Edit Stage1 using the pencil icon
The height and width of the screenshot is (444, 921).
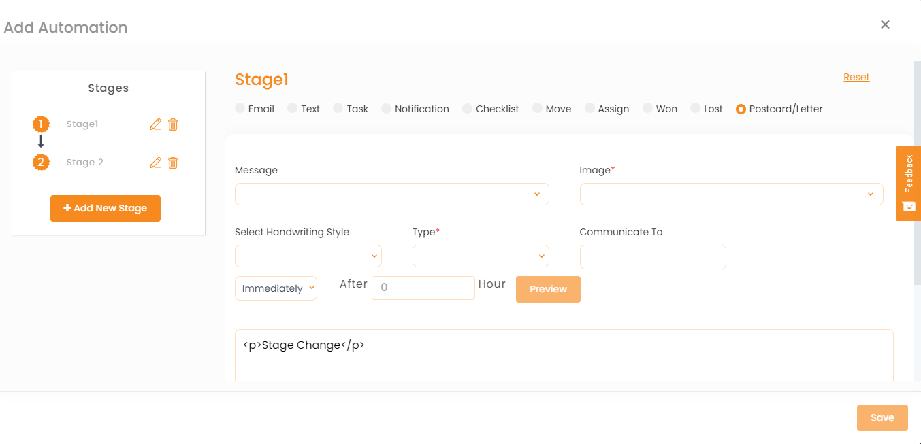tap(155, 124)
